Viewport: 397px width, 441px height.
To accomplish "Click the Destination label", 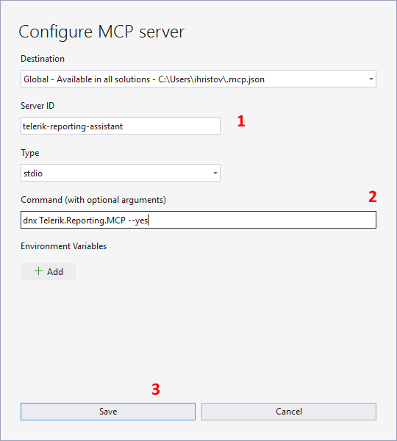I will [x=43, y=59].
